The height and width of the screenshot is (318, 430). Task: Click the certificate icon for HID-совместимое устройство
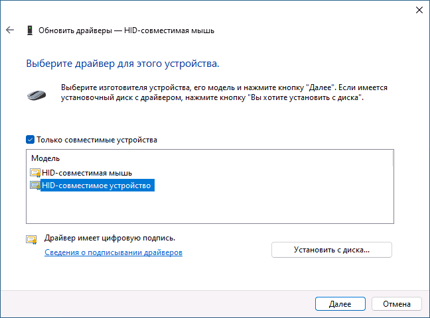[x=35, y=185]
